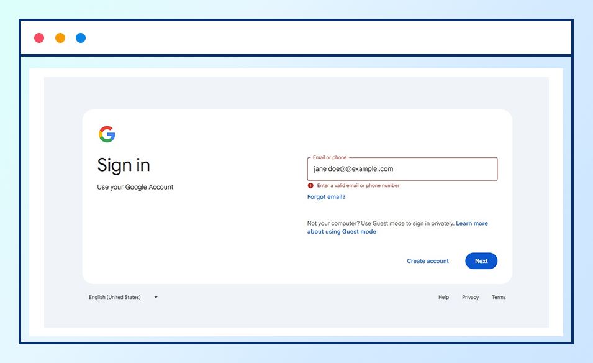Image resolution: width=593 pixels, height=363 pixels.
Task: Click the yellow traffic light dot
Action: [x=60, y=38]
